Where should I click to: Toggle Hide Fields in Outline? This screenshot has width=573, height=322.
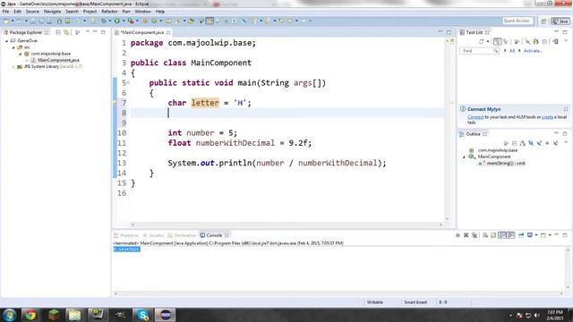531,143
